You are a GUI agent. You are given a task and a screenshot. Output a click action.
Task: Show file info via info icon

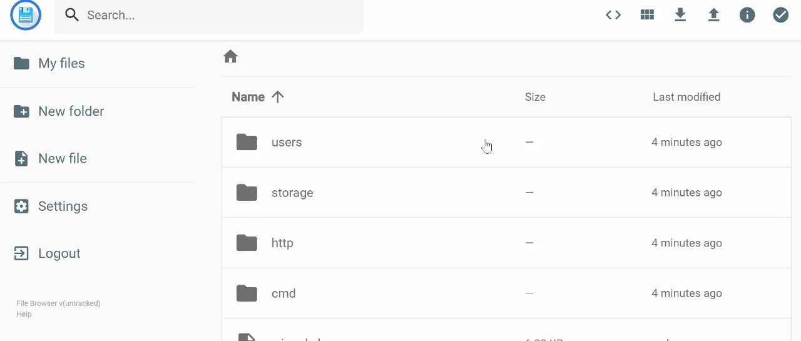point(747,15)
